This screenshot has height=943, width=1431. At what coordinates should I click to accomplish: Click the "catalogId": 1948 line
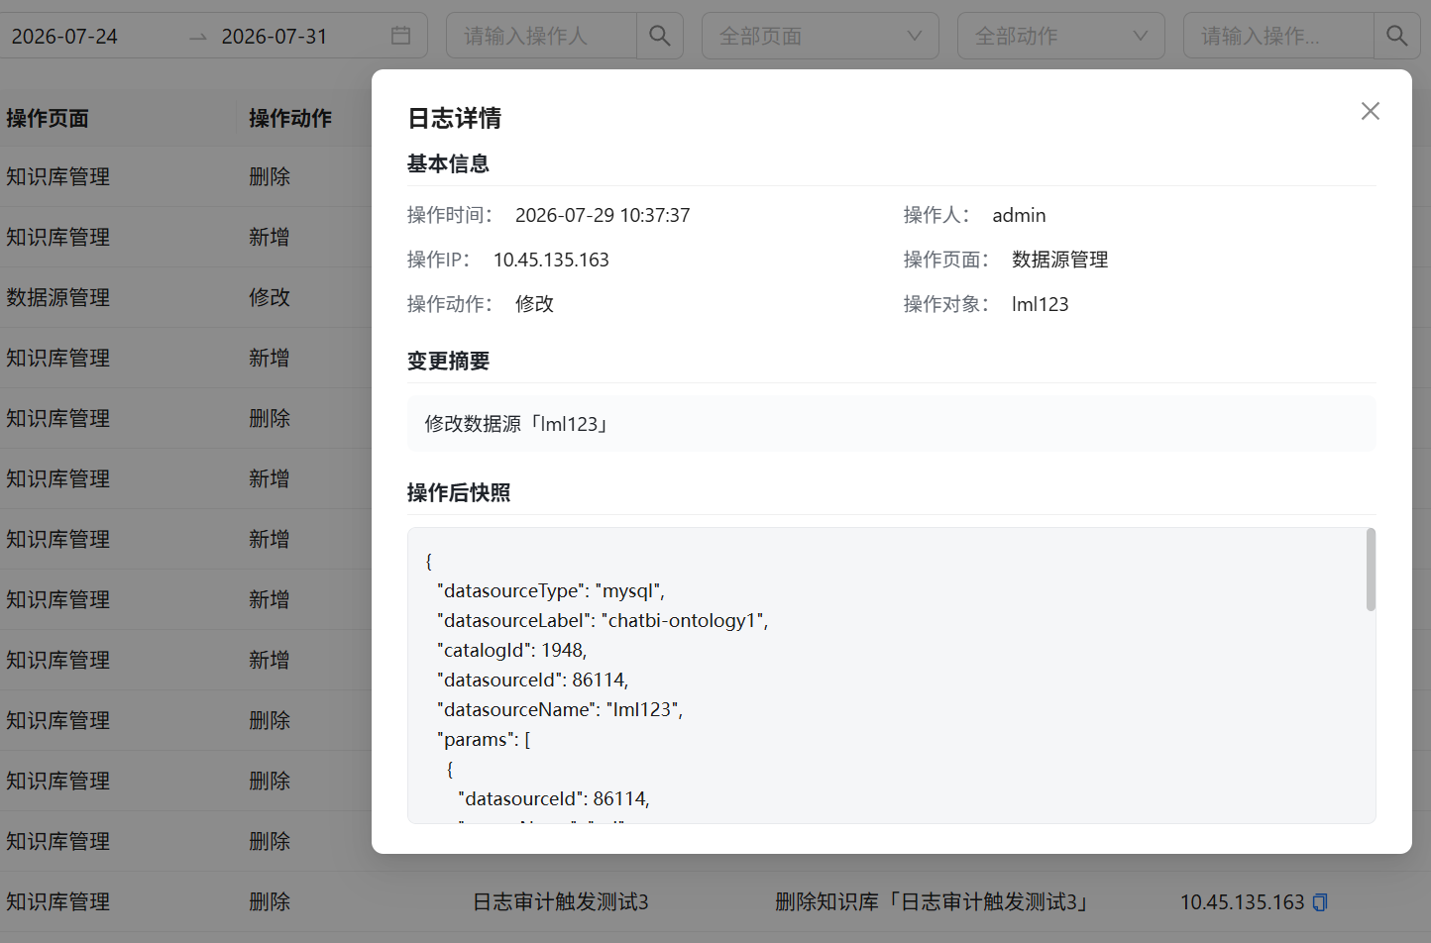512,651
